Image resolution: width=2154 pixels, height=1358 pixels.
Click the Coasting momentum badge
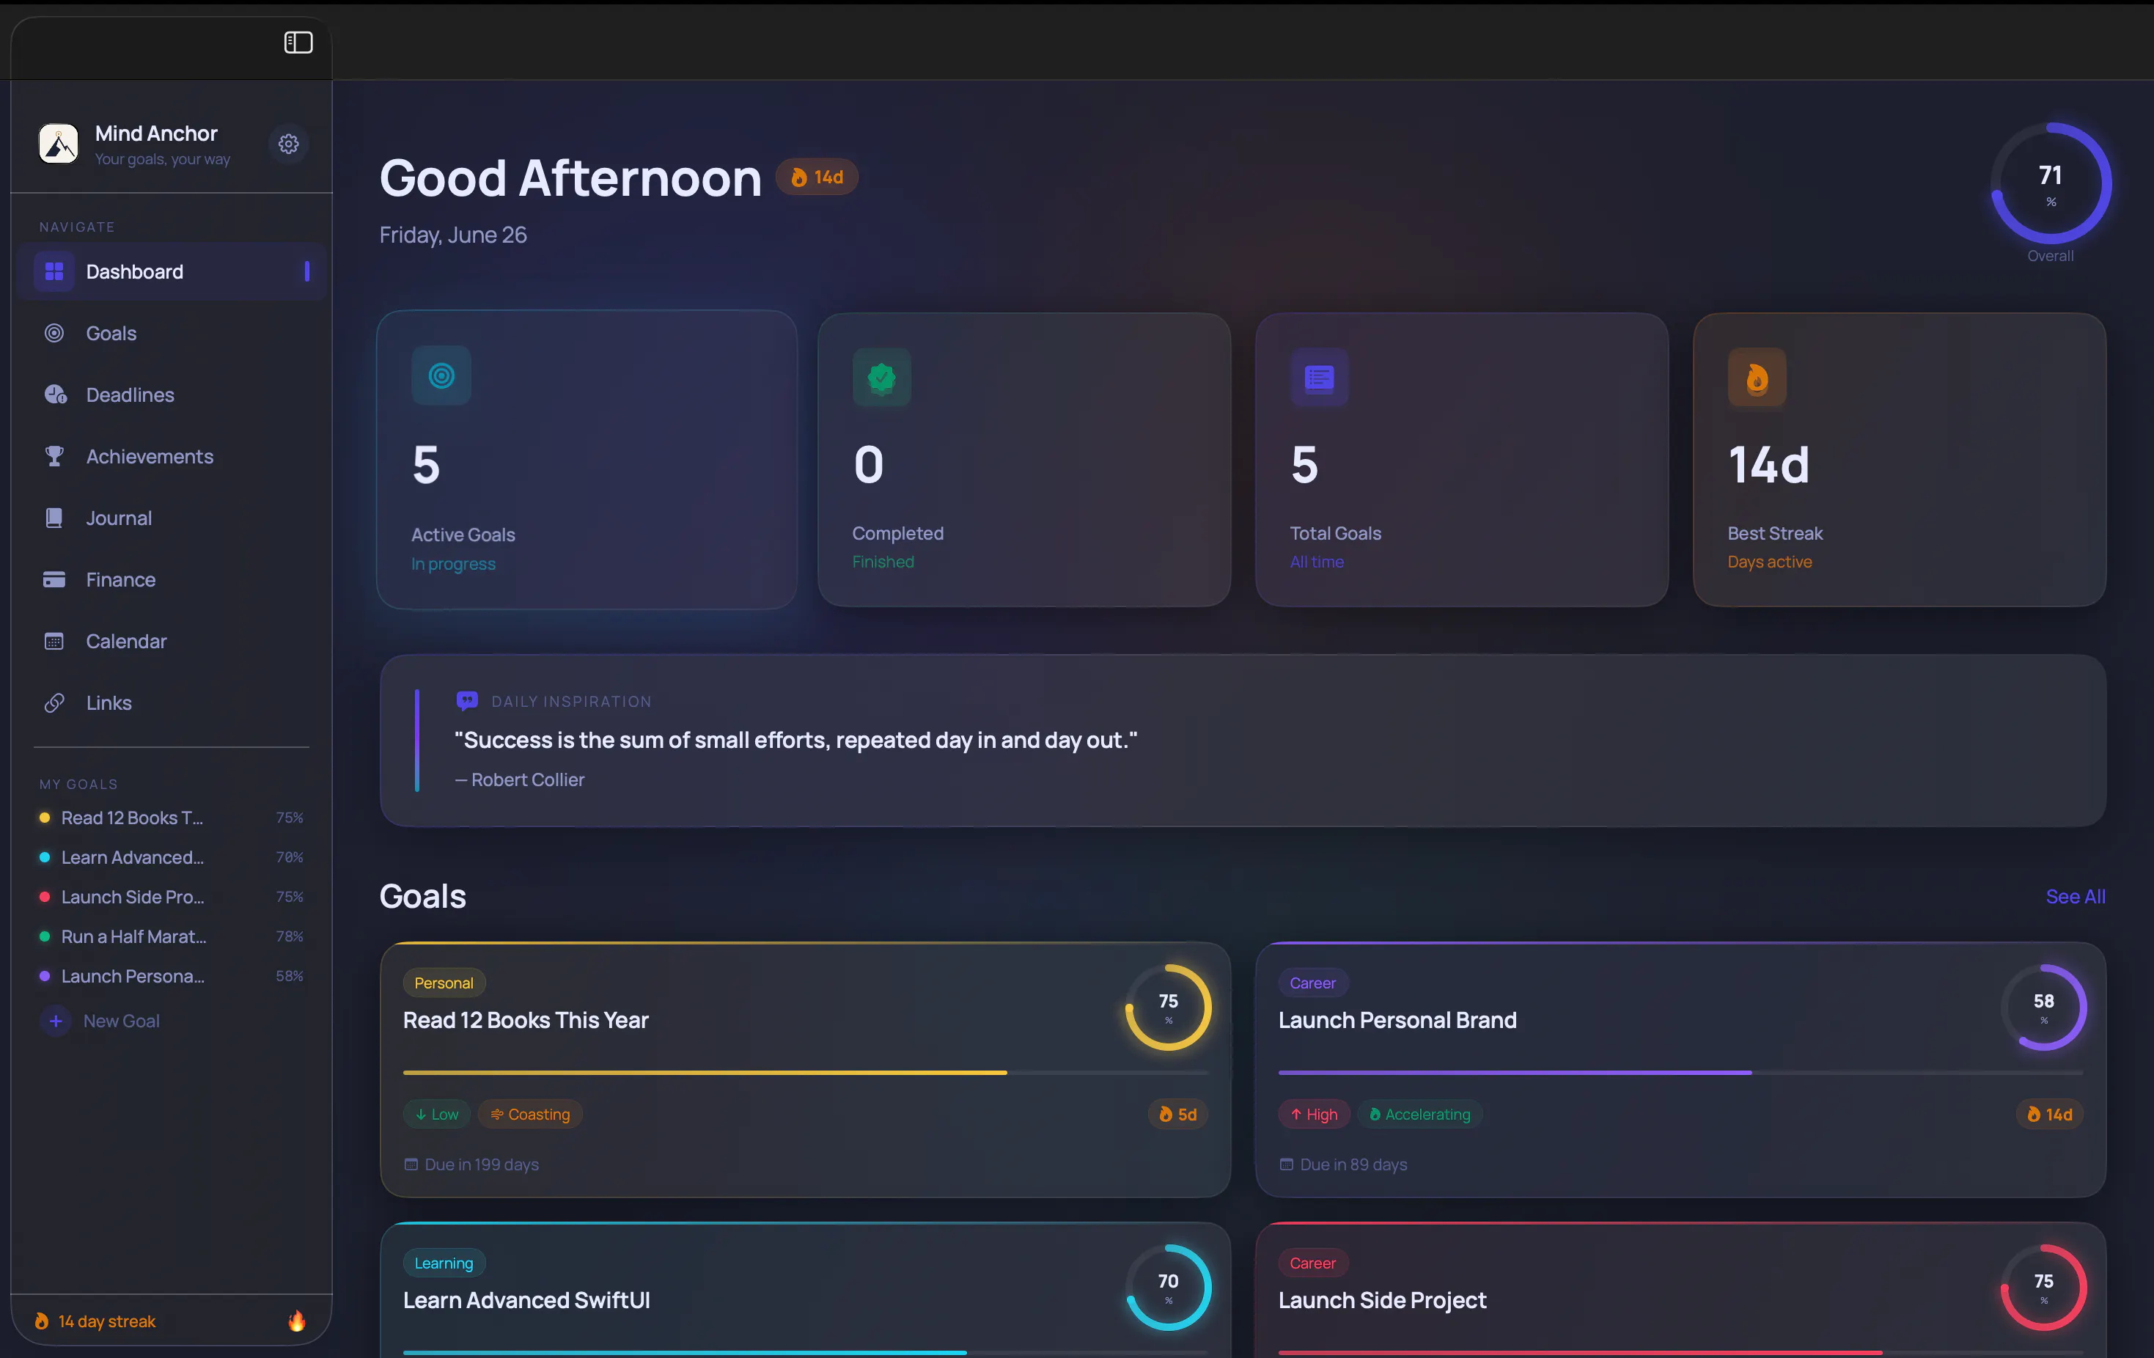pyautogui.click(x=531, y=1115)
